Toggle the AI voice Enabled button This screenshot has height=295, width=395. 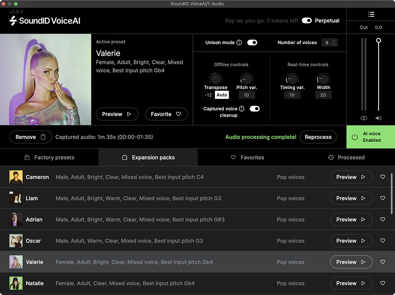370,137
